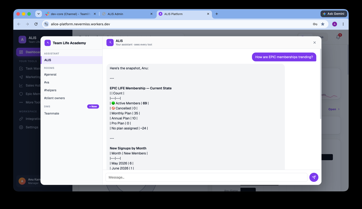Open Task Manager checkbox icon in sidebar

click(x=21, y=68)
